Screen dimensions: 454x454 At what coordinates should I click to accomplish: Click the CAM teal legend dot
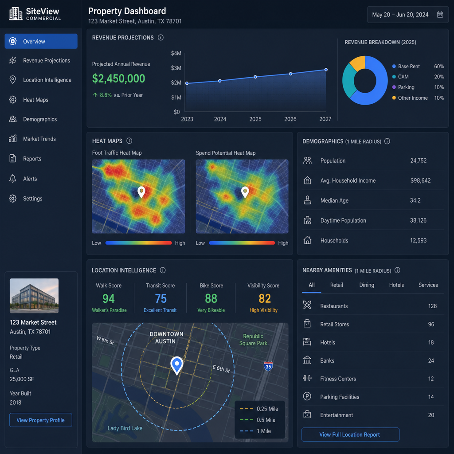[394, 77]
